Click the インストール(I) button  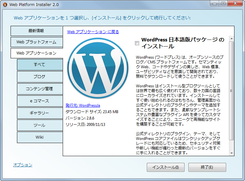[166, 167]
